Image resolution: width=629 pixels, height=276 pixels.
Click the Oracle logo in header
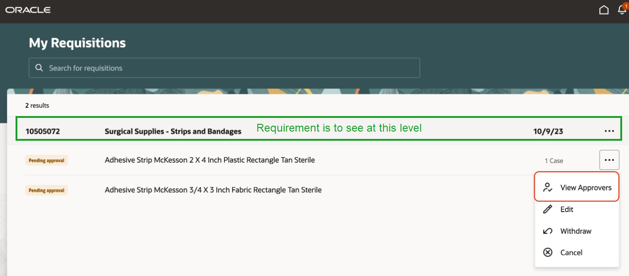click(x=28, y=9)
